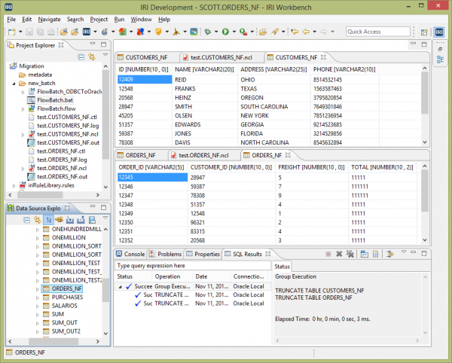
Task: Select SALARIOS table in Data Source Explorer
Action: pos(64,306)
